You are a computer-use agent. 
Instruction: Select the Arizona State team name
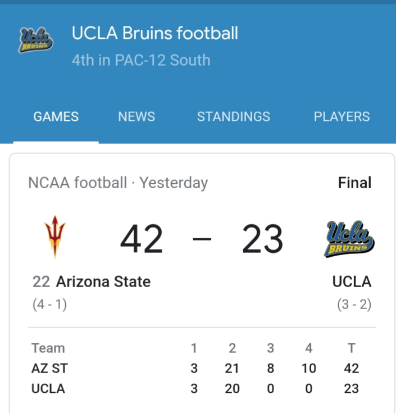(x=103, y=282)
